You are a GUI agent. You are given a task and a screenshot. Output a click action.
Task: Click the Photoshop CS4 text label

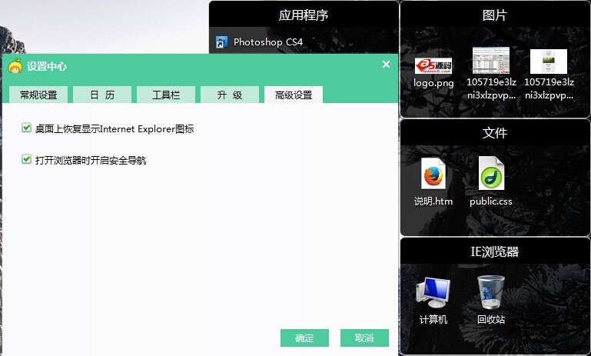[268, 42]
